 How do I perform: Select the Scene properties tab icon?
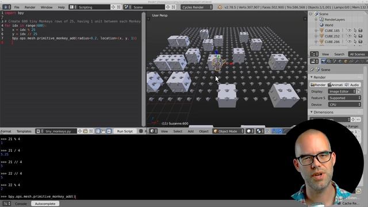(x=335, y=62)
